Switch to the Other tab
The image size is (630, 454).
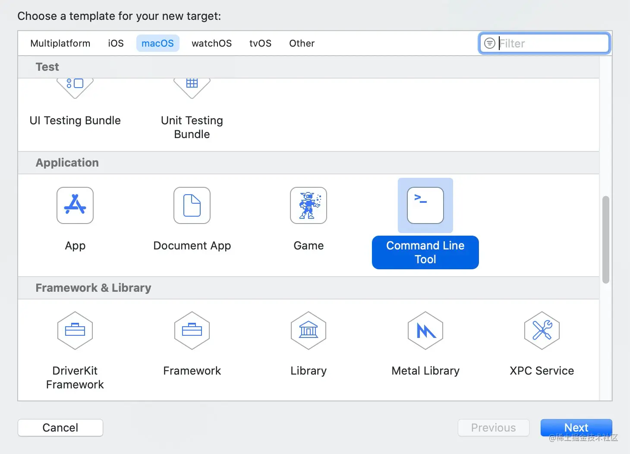tap(302, 43)
